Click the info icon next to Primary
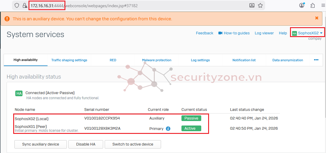Screen dimensions: 326x153 tap(168, 128)
